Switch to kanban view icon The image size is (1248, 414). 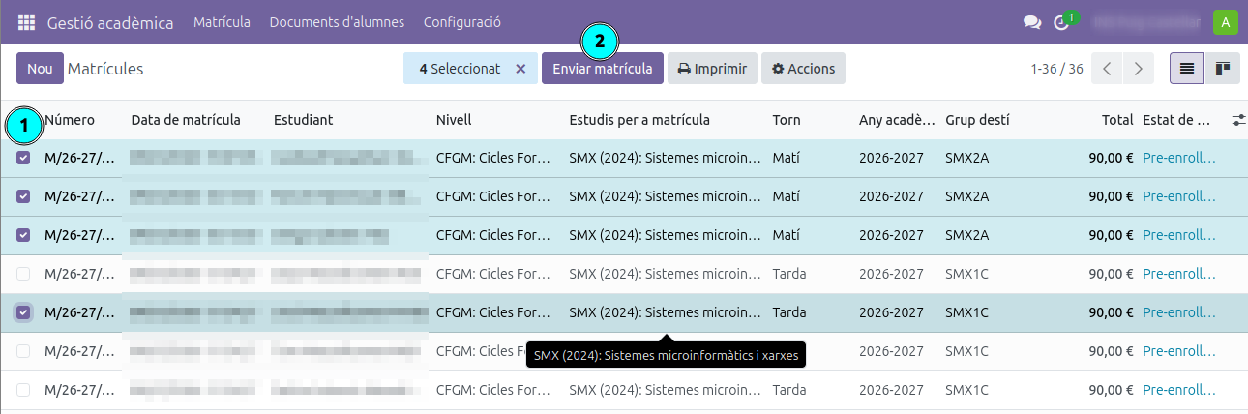pos(1222,69)
